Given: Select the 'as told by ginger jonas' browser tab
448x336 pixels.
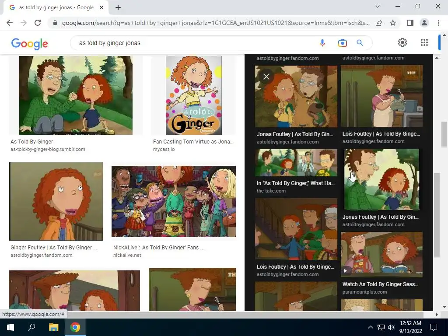Looking at the screenshot, I should [56, 8].
